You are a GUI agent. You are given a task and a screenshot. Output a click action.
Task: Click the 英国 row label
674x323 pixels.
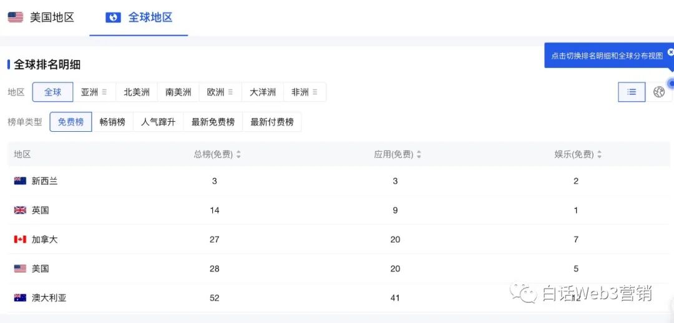[x=41, y=211]
